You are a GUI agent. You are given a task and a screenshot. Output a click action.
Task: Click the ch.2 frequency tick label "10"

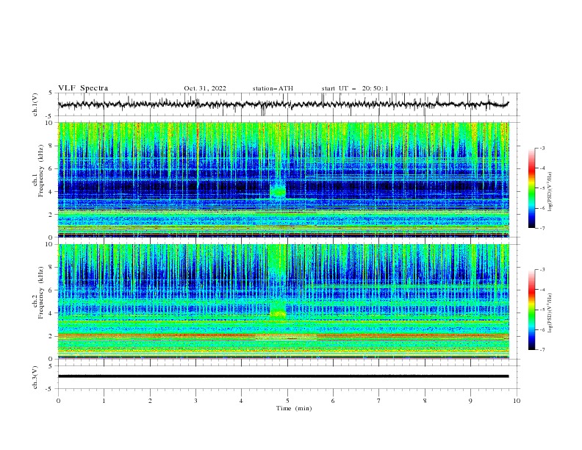[49, 244]
